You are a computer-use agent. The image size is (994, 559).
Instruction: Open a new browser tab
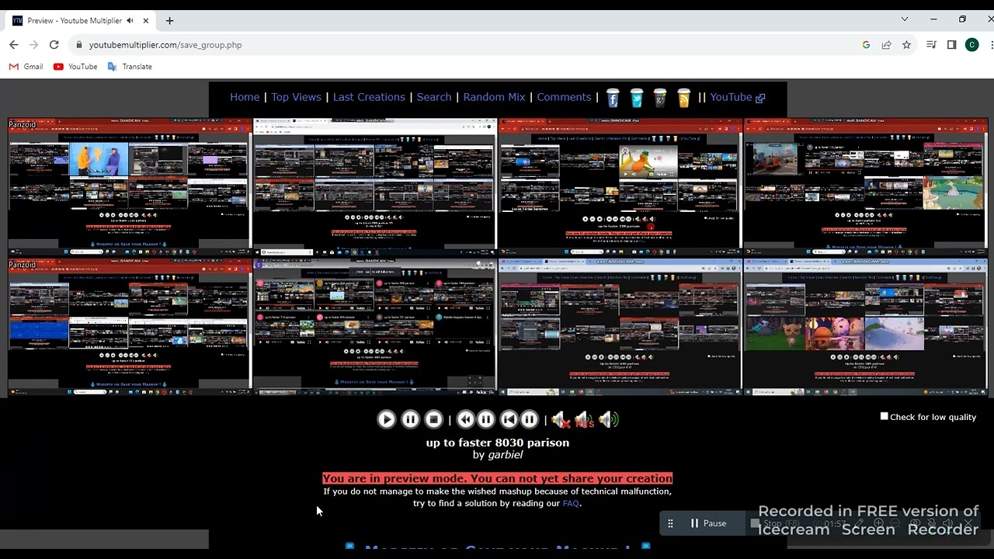(x=169, y=20)
